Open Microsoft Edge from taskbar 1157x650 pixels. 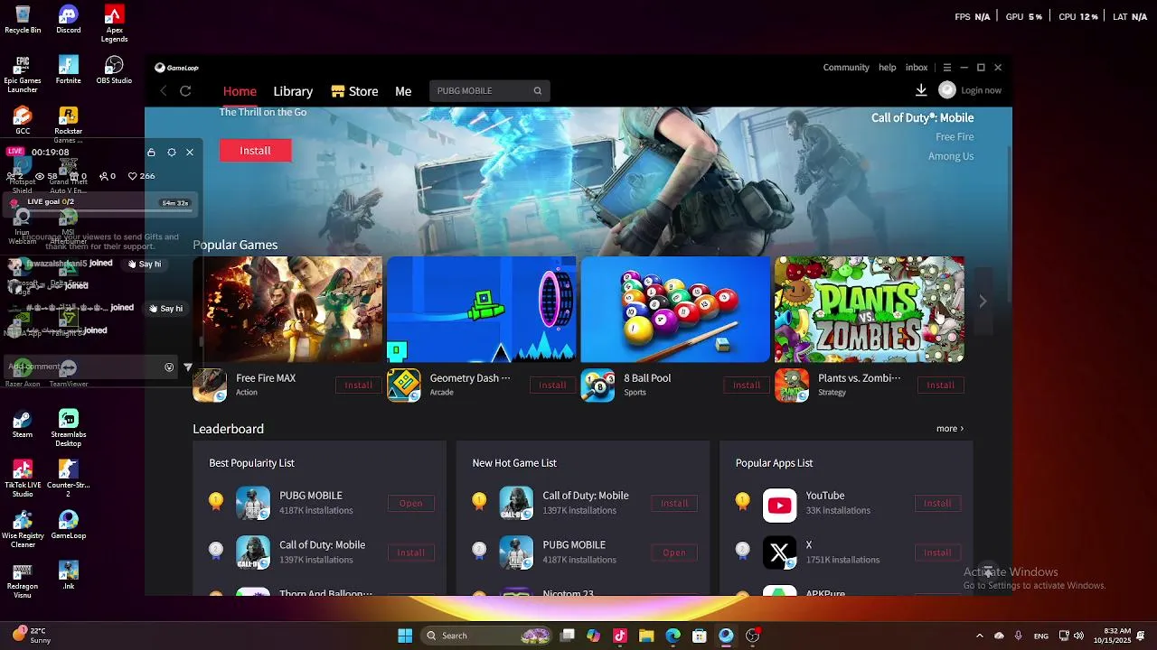click(673, 636)
